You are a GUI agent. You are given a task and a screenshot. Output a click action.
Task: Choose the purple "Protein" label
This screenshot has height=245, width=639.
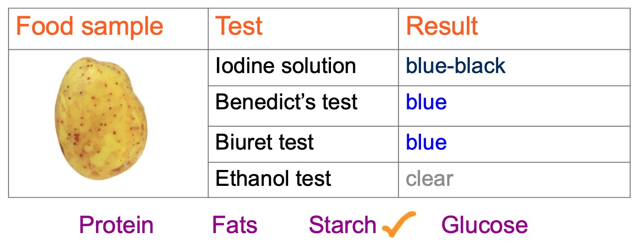[116, 225]
